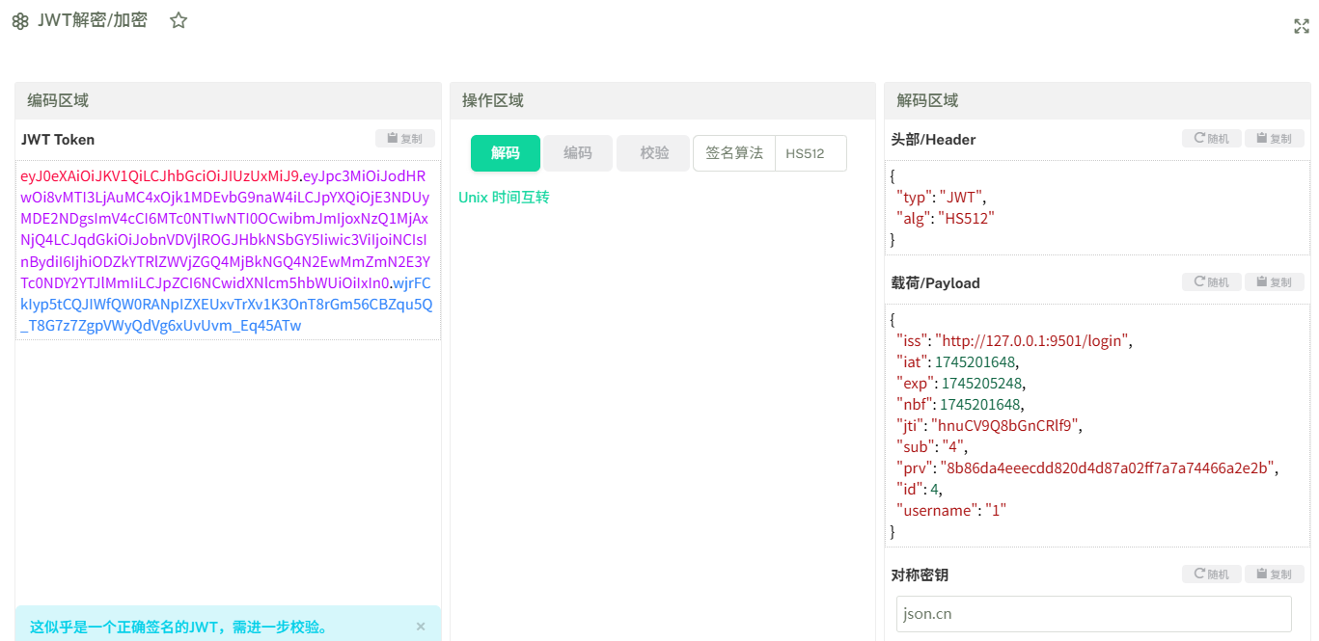Dismiss the JWT signature notice
Image resolution: width=1319 pixels, height=641 pixels.
point(421,627)
